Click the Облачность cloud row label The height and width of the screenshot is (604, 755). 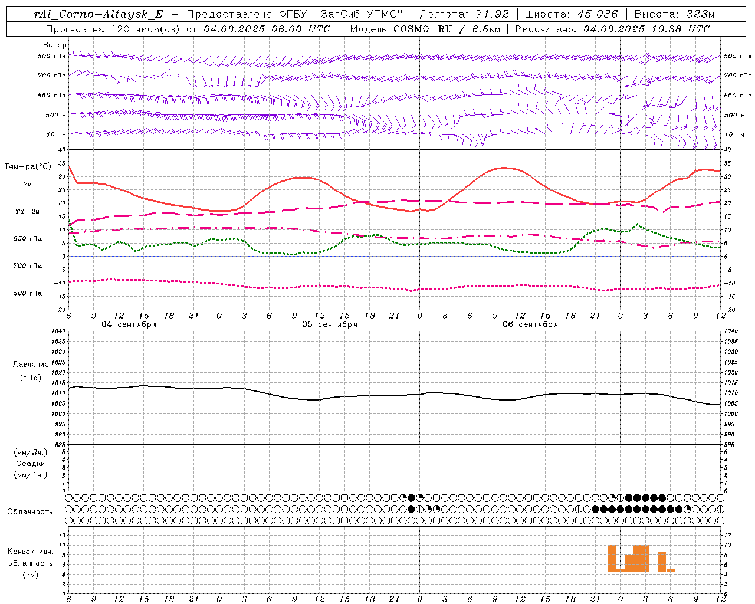click(x=30, y=512)
